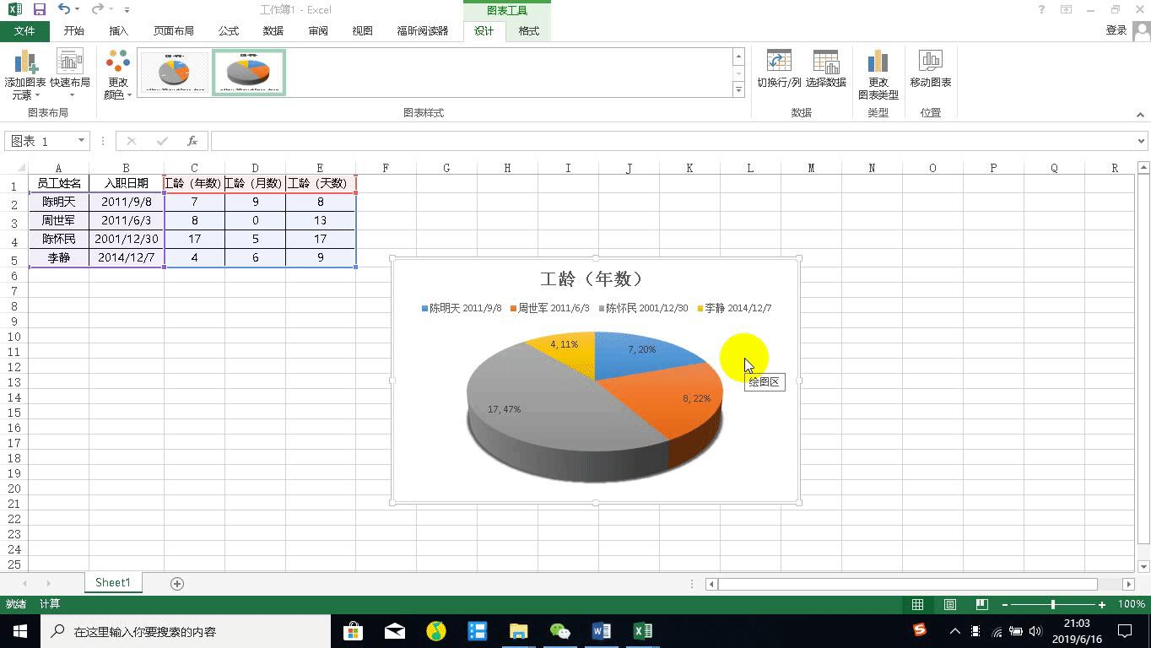Open Select Data (选择数据) dialog
This screenshot has height=648, width=1151.
825,69
